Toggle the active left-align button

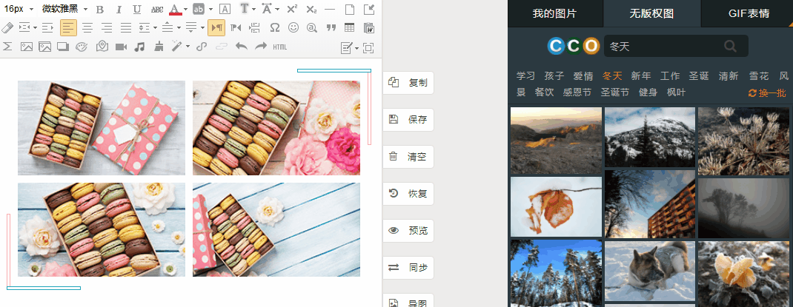[68, 28]
